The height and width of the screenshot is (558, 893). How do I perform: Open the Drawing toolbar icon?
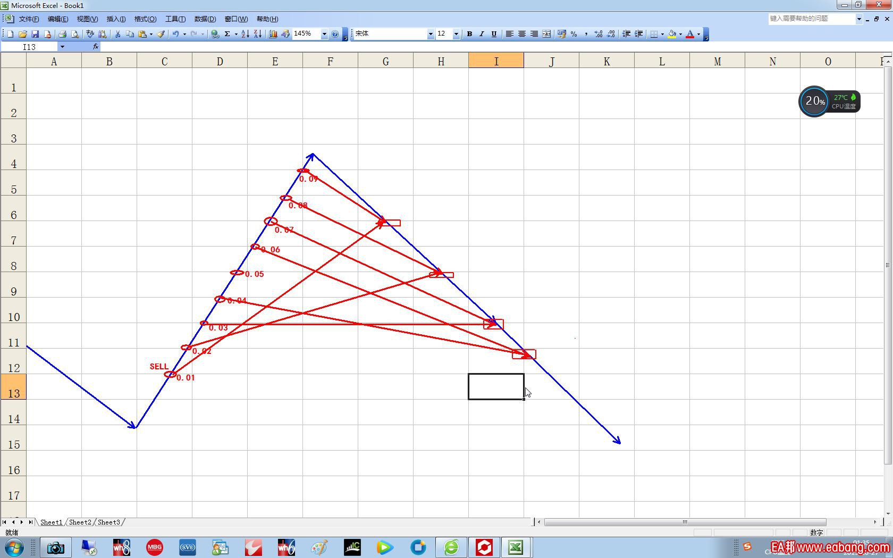pyautogui.click(x=285, y=34)
